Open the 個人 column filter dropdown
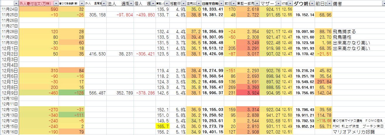This screenshot has width=385, height=135. point(153,4)
